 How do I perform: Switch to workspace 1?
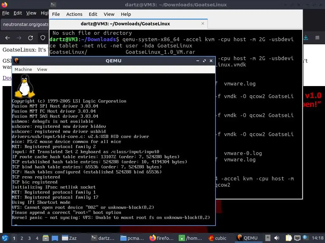(x=14, y=238)
